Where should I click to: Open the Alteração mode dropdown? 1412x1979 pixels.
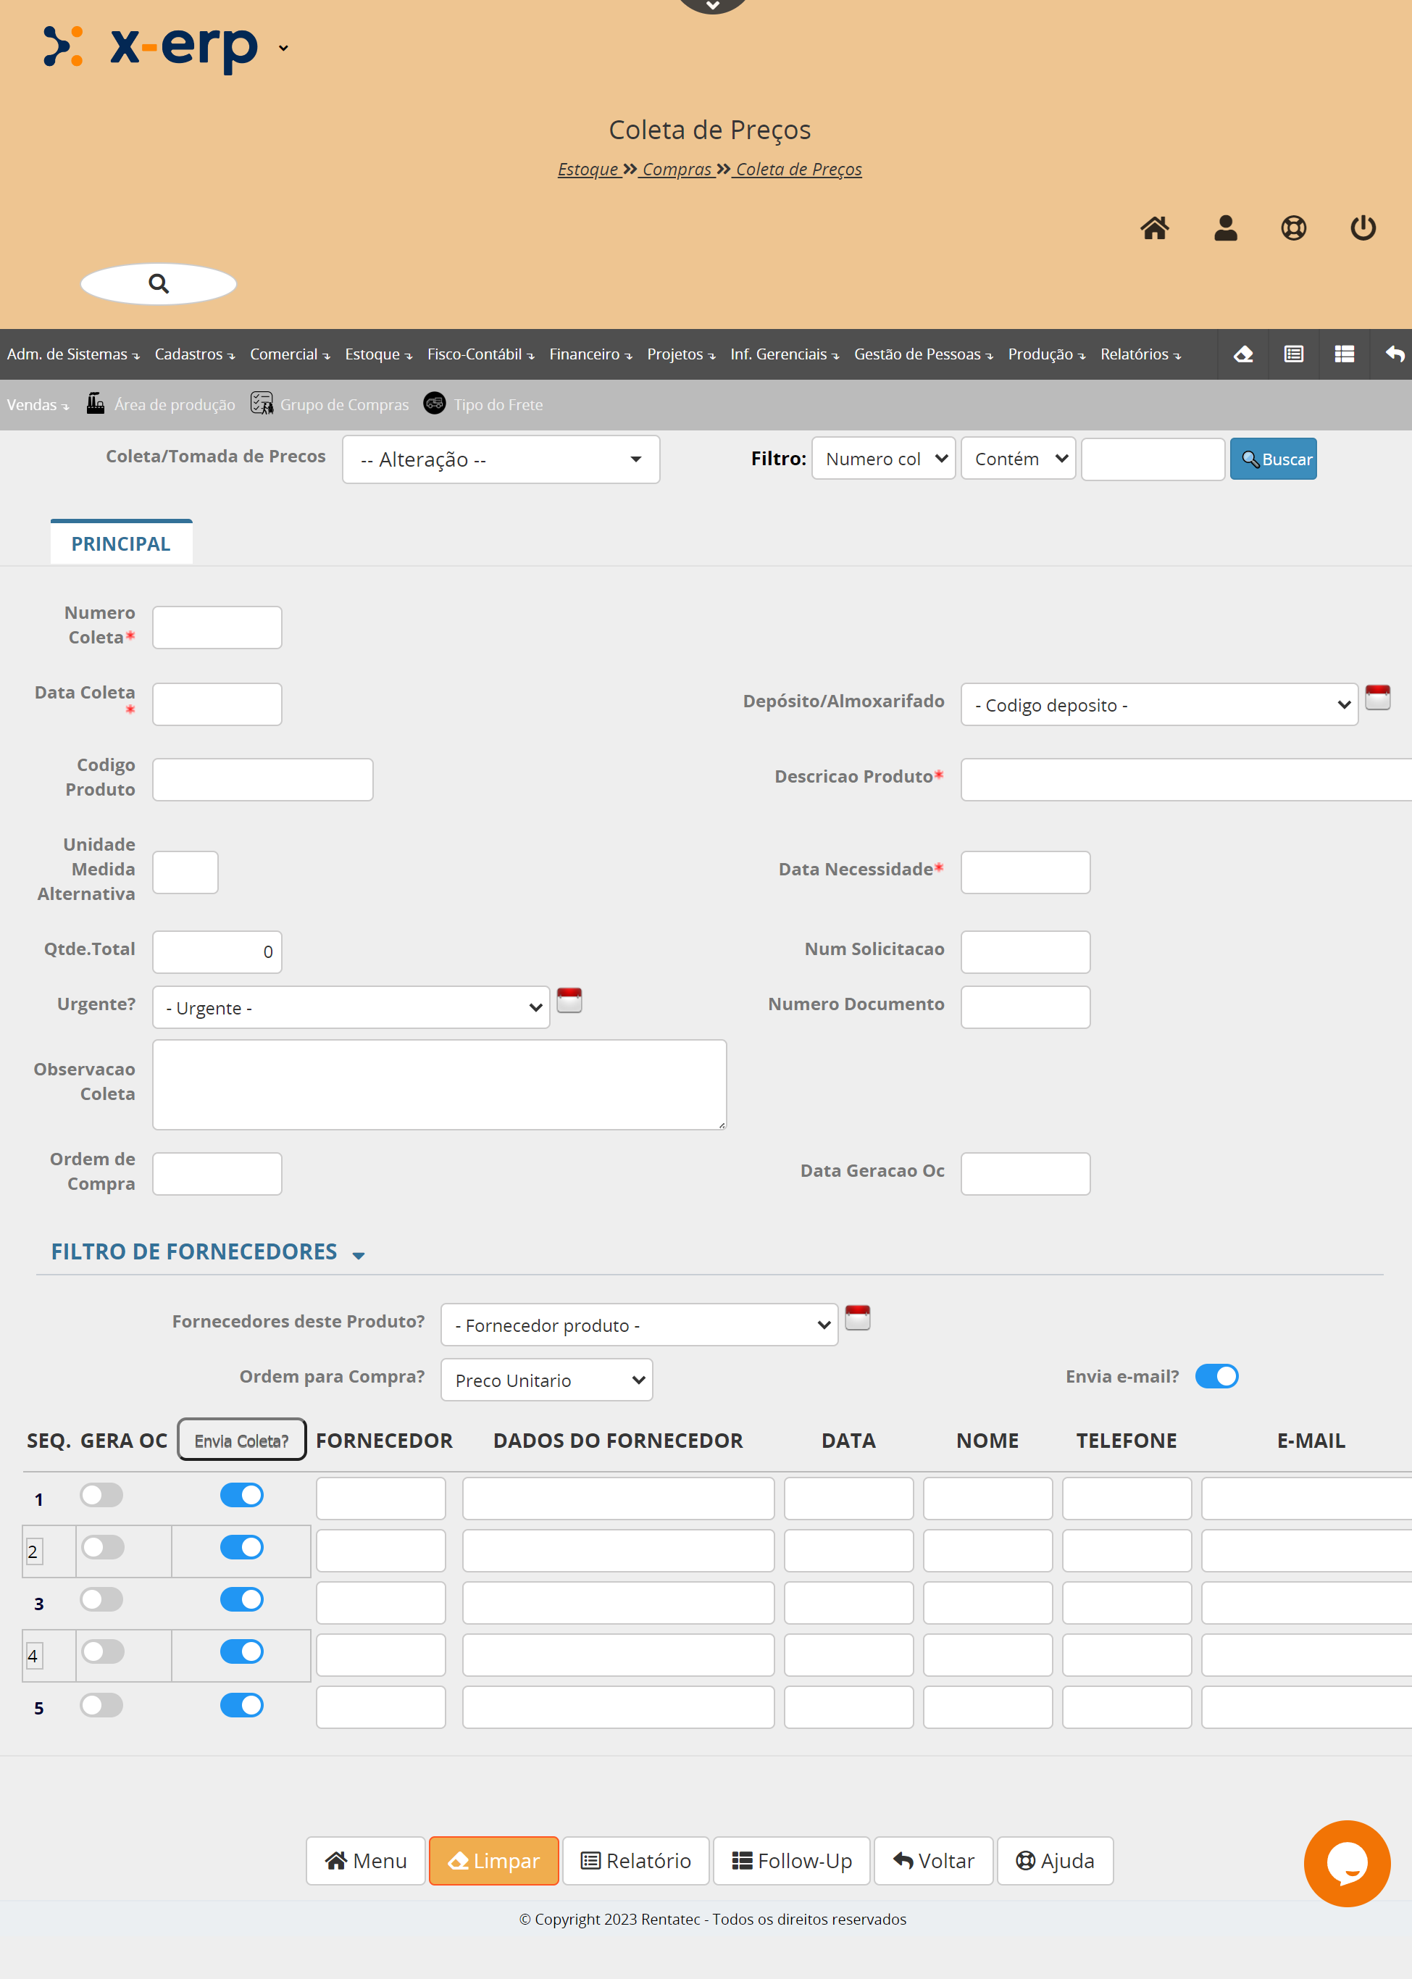[x=501, y=459]
